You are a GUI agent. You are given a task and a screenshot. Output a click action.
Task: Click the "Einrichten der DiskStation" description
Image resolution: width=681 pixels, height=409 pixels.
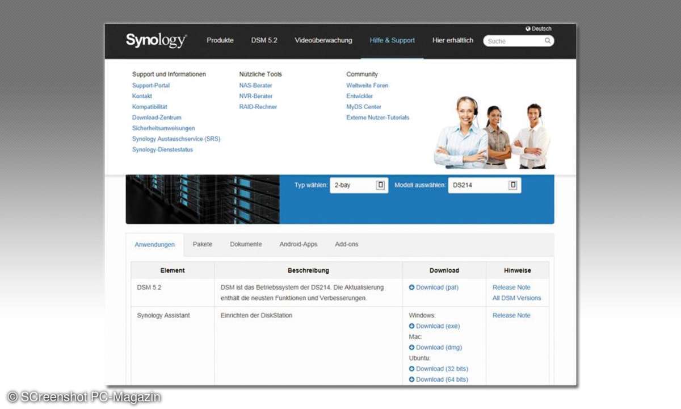[257, 315]
